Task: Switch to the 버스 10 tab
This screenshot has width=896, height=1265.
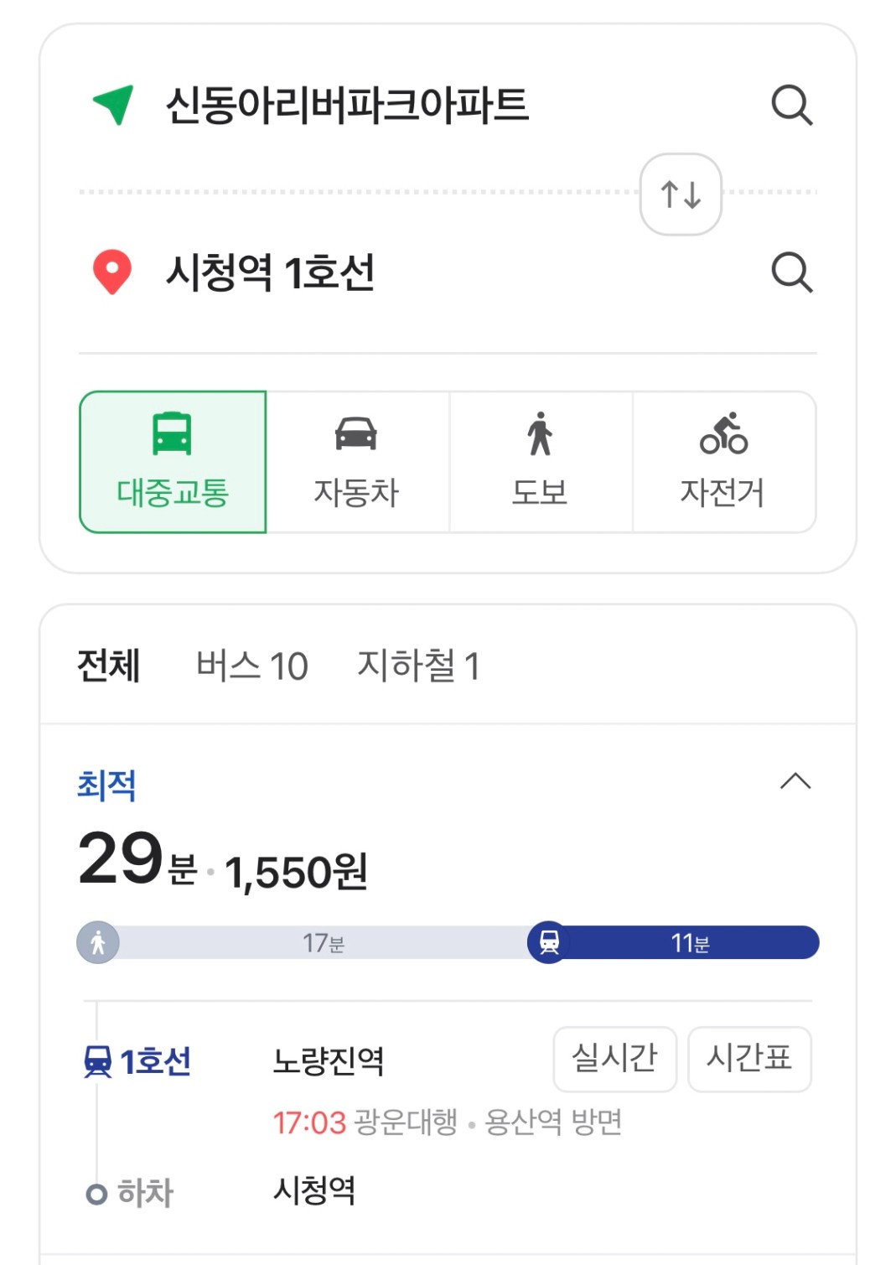Action: coord(252,666)
